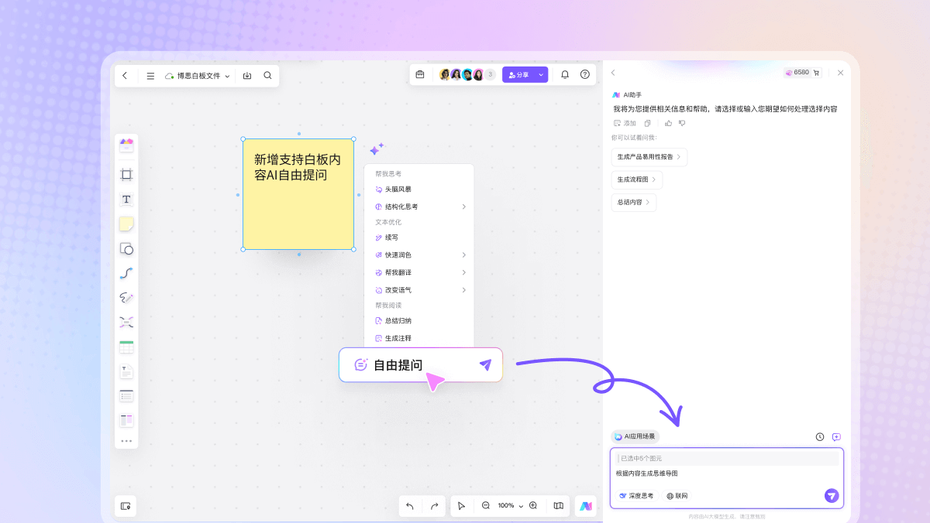Open the notification bell
930x523 pixels.
565,75
